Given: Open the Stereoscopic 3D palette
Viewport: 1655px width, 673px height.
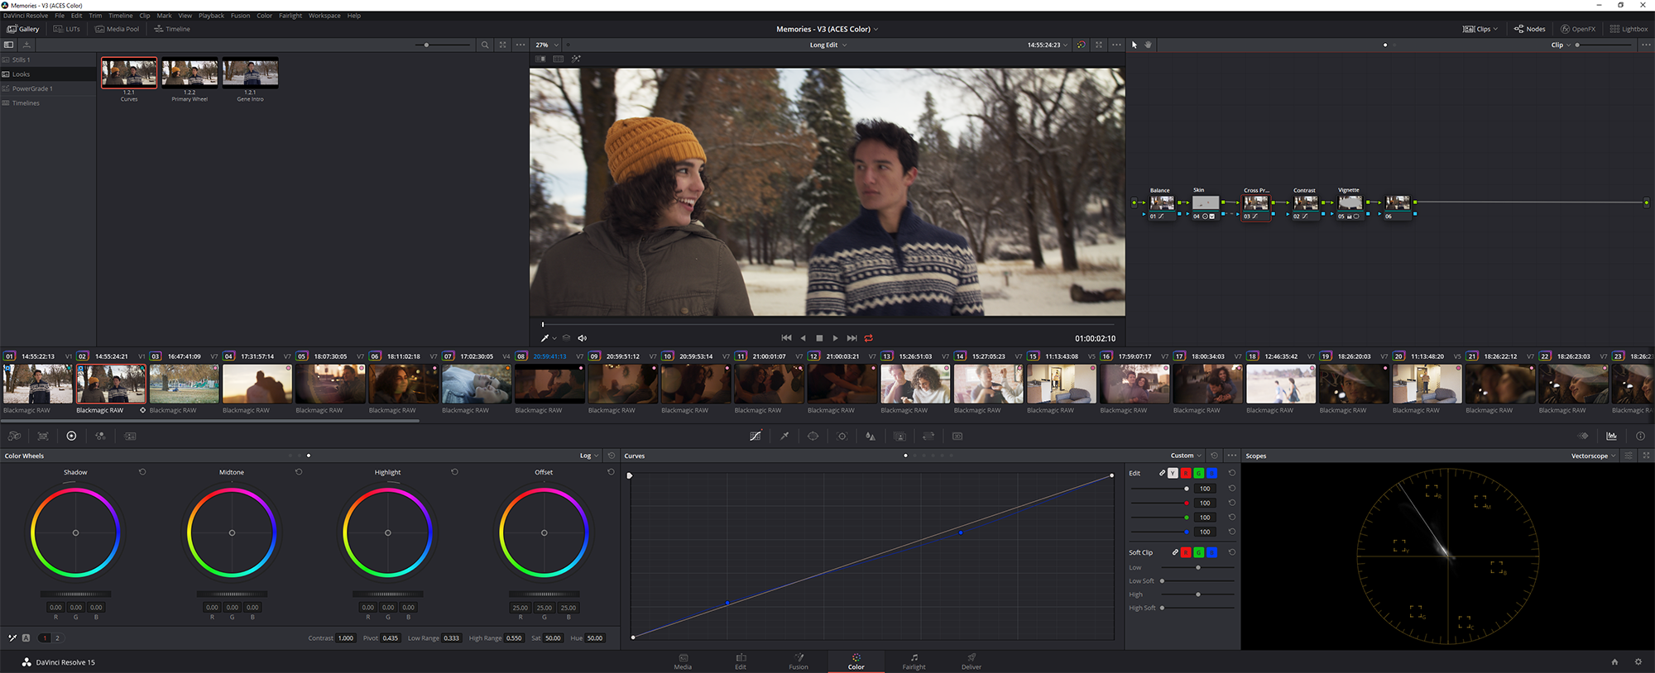Looking at the screenshot, I should [957, 436].
